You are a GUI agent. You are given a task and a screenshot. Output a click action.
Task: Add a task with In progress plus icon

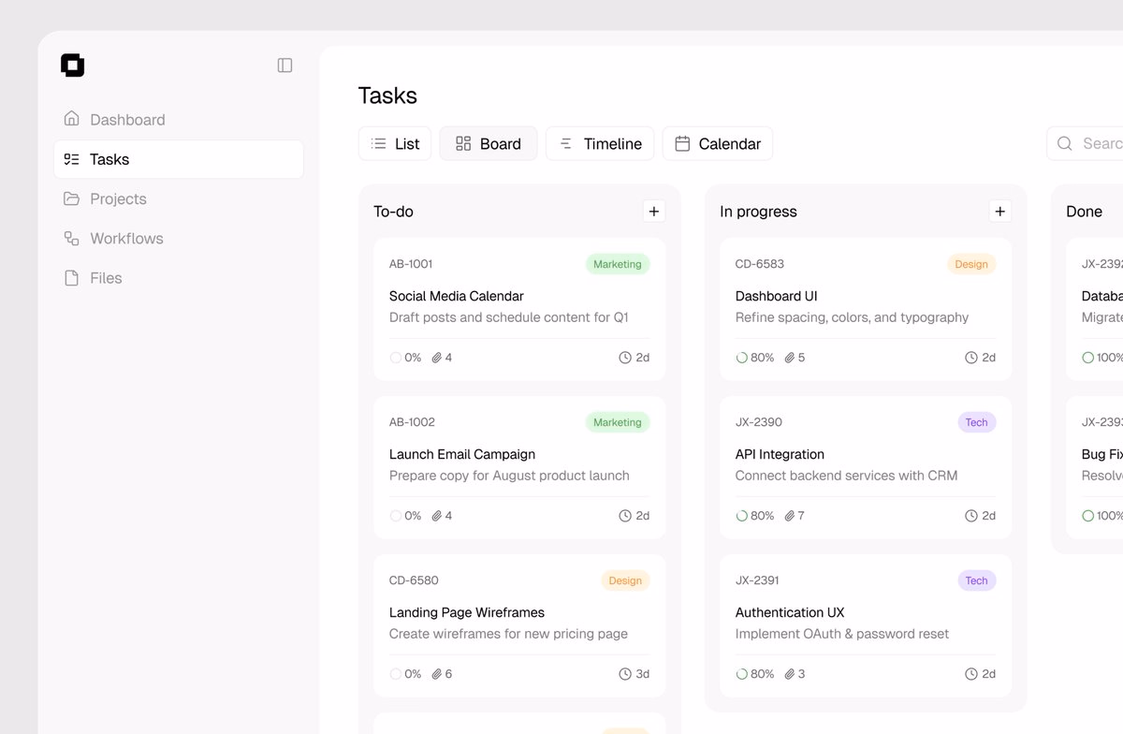1000,212
